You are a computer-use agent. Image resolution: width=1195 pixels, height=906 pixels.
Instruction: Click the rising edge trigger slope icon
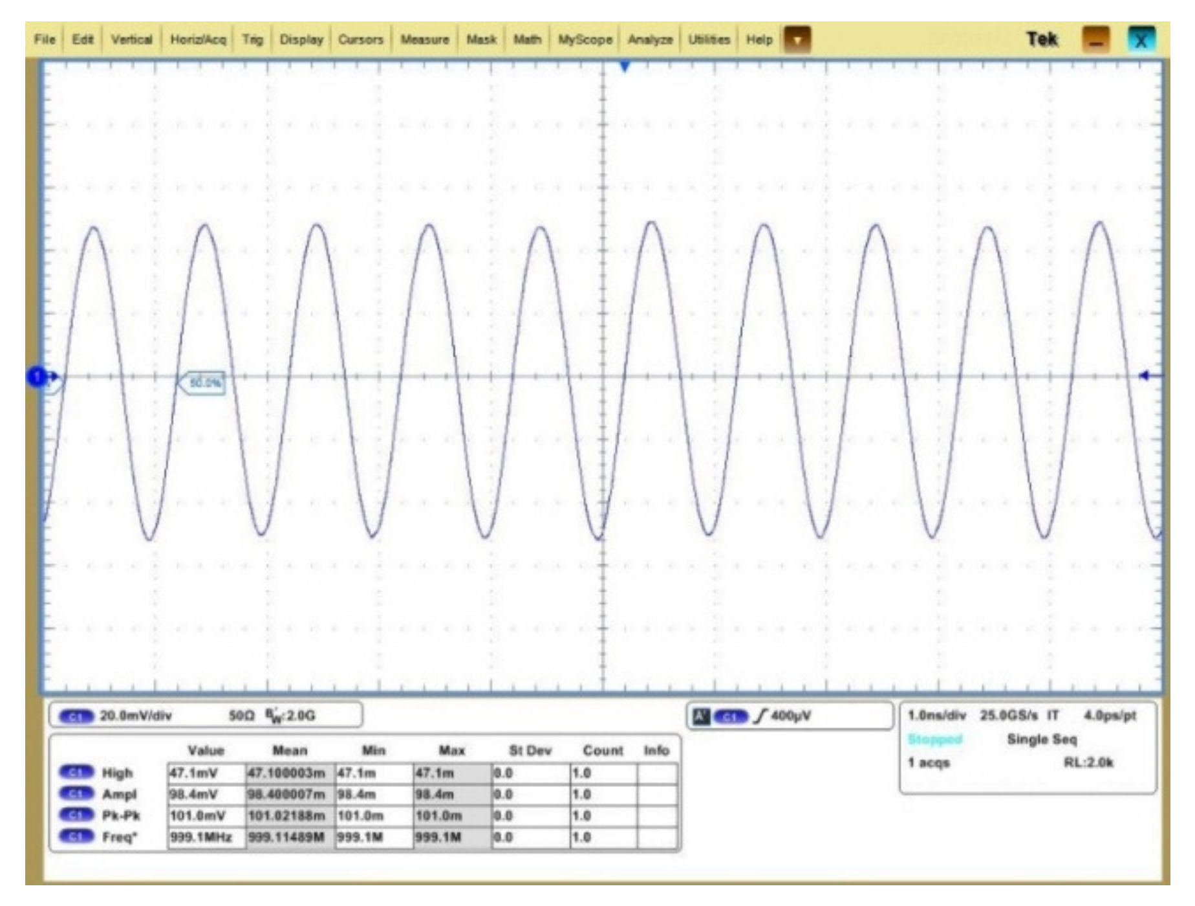click(x=760, y=716)
